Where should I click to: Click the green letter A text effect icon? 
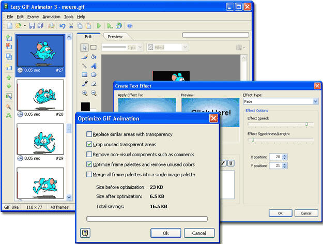point(9,115)
